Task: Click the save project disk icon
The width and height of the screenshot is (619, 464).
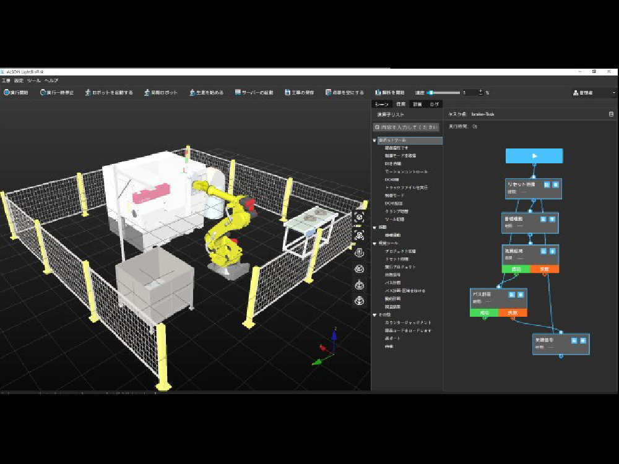Action: point(288,93)
